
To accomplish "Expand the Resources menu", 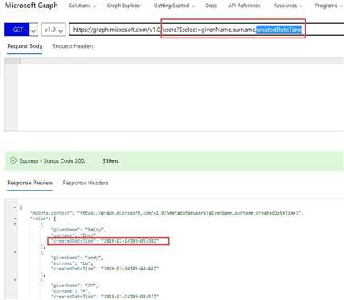I will pyautogui.click(x=288, y=6).
